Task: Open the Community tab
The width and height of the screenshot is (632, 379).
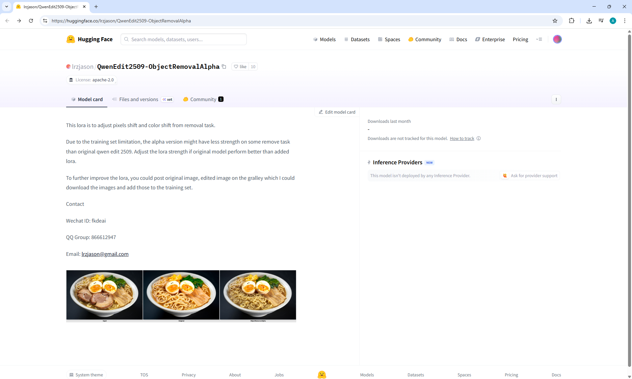Action: [x=203, y=99]
